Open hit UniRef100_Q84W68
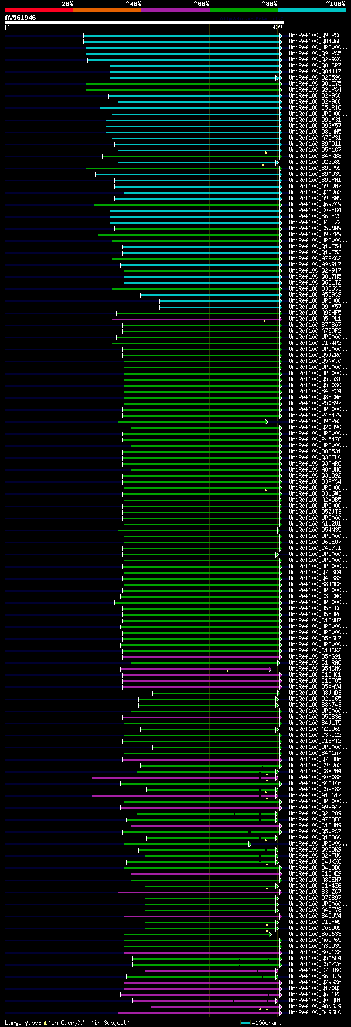The height and width of the screenshot is (1027, 351). pos(315,42)
